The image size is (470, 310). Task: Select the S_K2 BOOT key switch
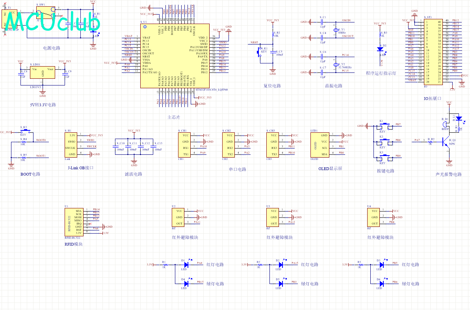tap(25, 131)
